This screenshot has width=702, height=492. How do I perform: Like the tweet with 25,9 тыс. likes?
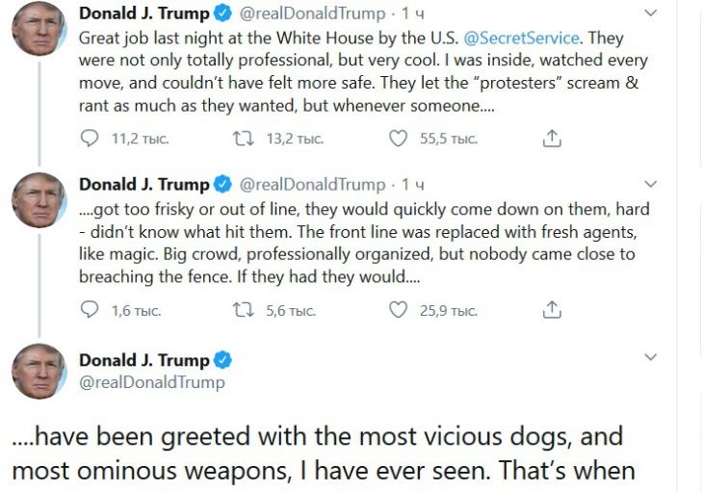[398, 310]
